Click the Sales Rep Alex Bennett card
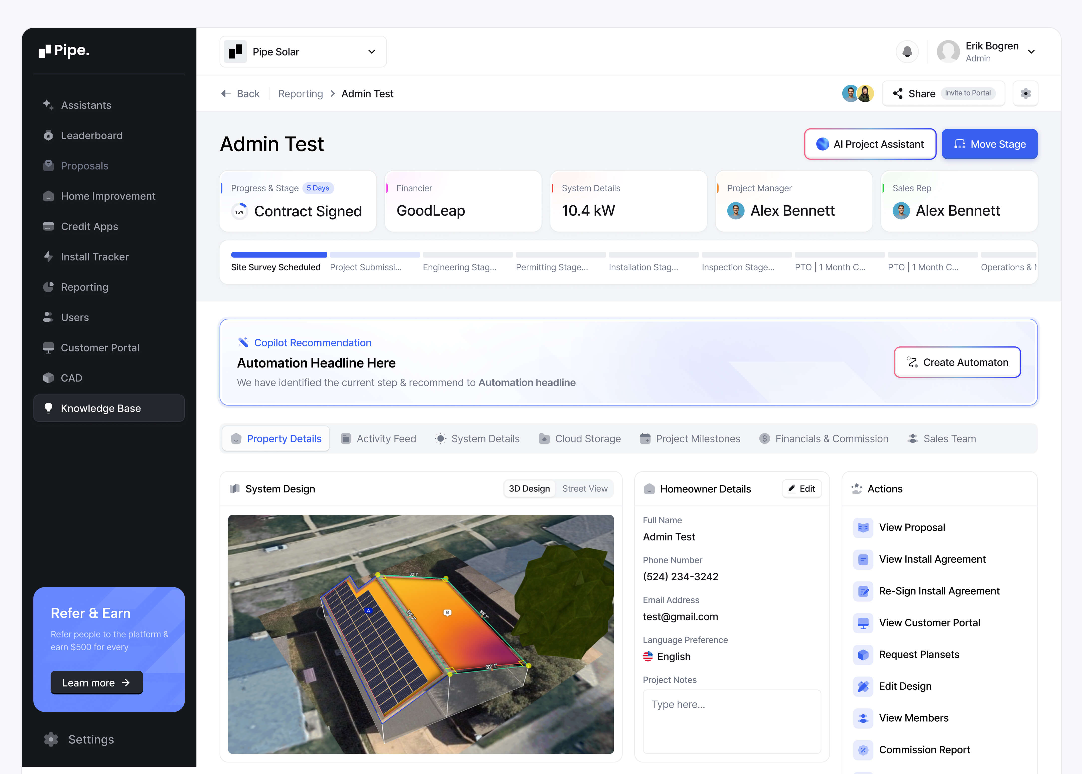 pos(959,201)
